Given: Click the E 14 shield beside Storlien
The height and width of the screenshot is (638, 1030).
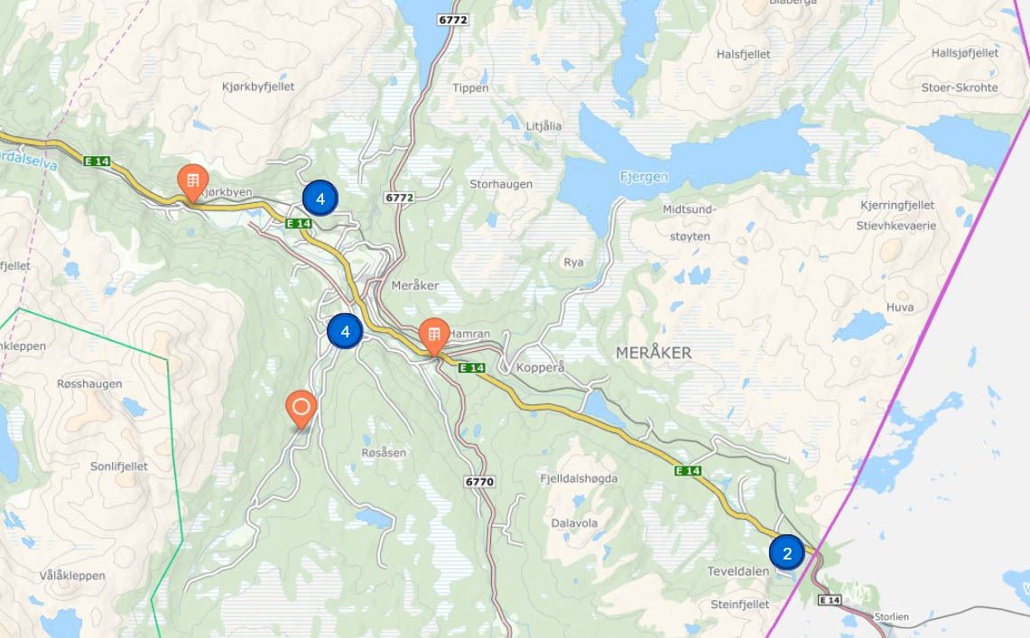Looking at the screenshot, I should point(830,600).
